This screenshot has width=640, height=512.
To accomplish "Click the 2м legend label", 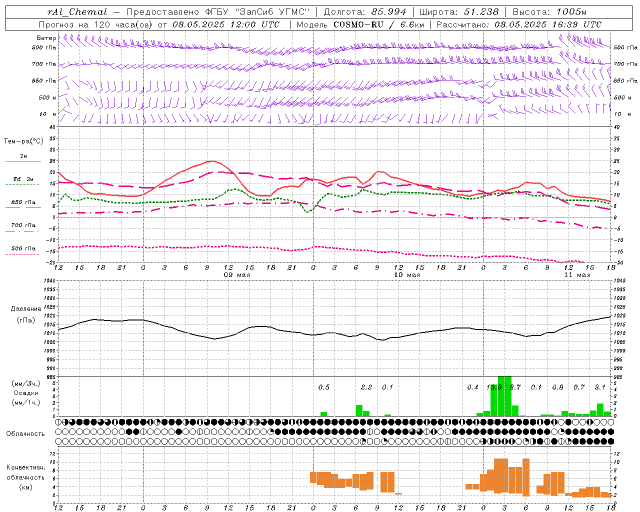I will point(23,156).
